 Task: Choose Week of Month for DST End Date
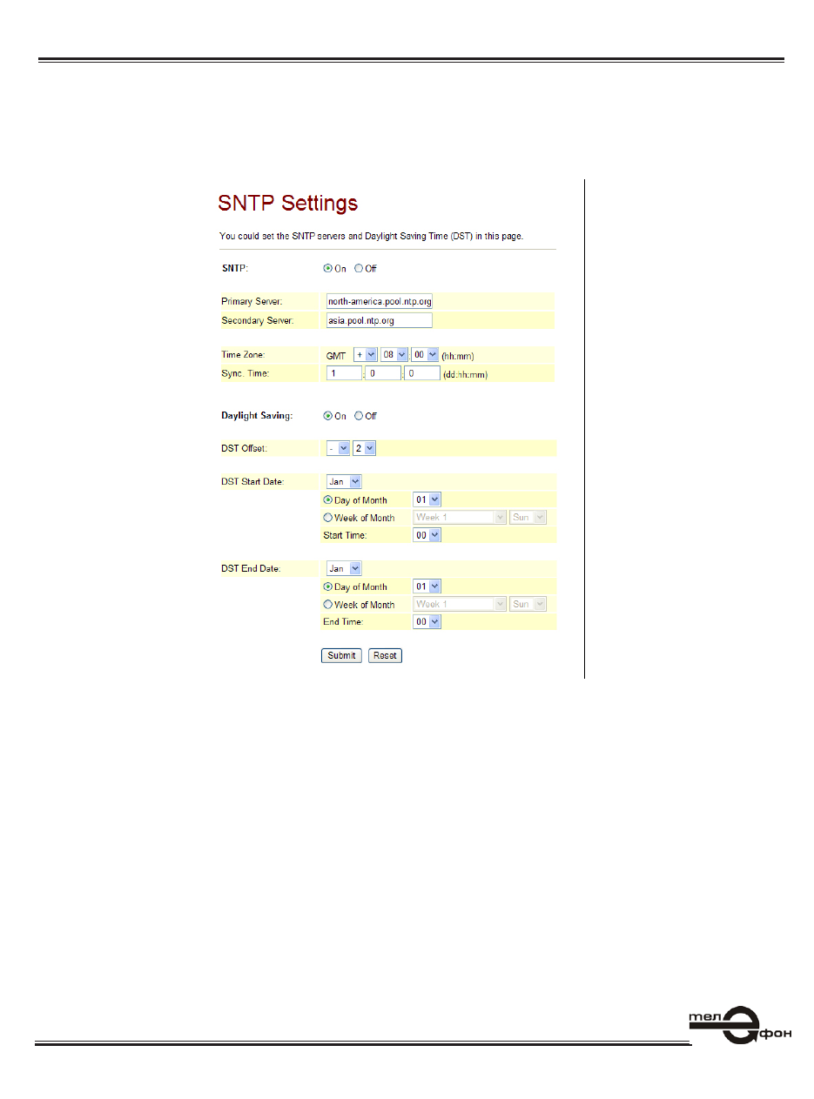[328, 605]
